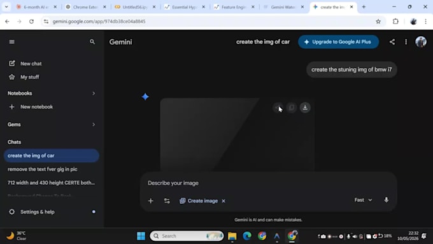The image size is (433, 244).
Task: Open the taskbar clock showing 22:32
Action: [408, 236]
